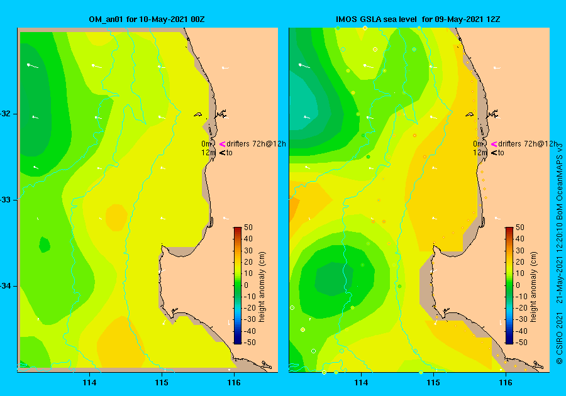566x396 pixels.
Task: Click the black arrow beside '12m' in OM_an01 legend
Action: [x=223, y=153]
